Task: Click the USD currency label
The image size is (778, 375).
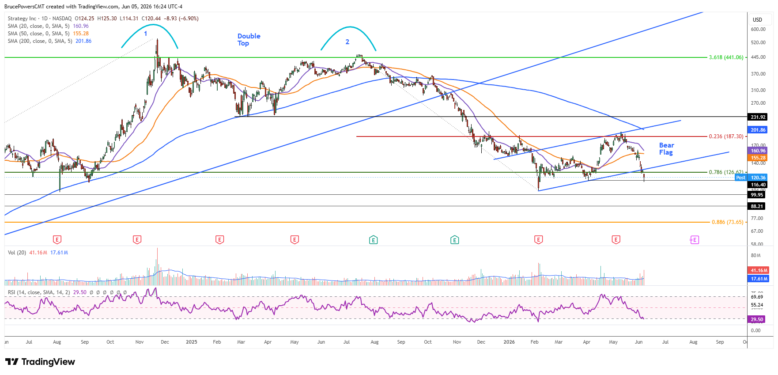Action: [758, 19]
